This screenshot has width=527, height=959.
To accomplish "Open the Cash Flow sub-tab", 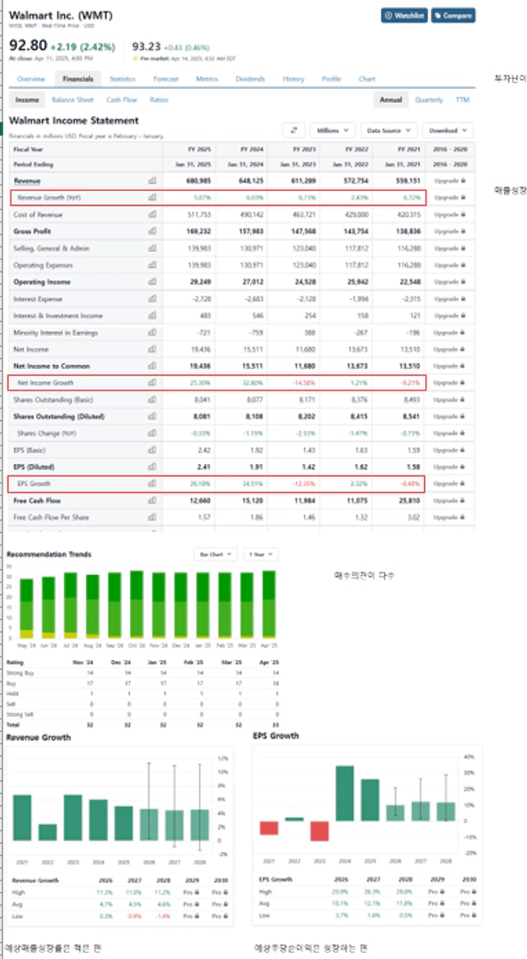I will pos(122,100).
